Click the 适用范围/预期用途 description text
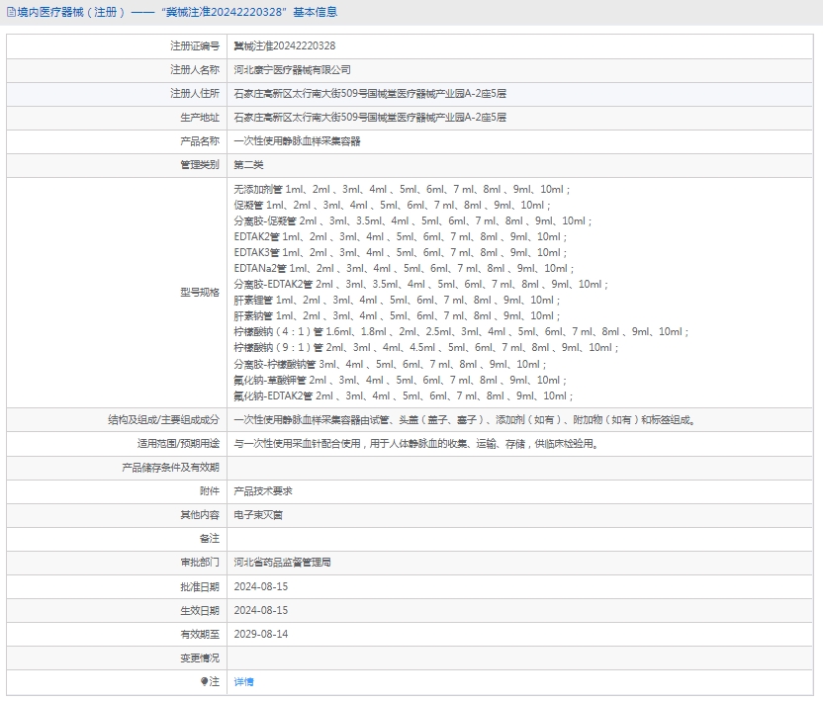The height and width of the screenshot is (701, 823). click(x=415, y=444)
